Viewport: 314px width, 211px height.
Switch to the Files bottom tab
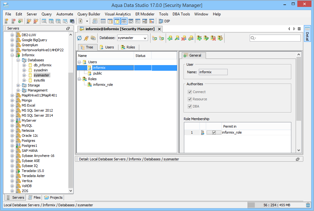point(34,197)
